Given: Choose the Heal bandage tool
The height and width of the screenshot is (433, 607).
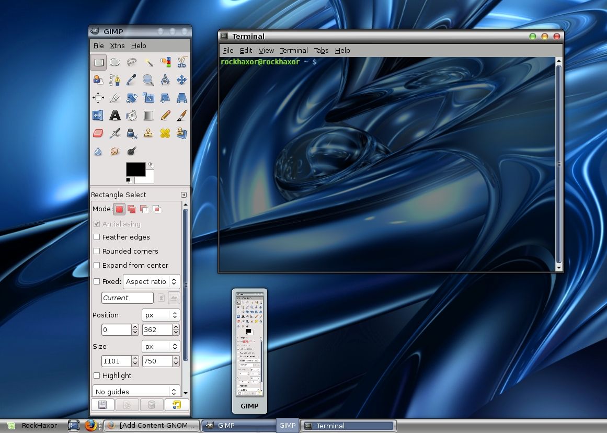Looking at the screenshot, I should [165, 133].
